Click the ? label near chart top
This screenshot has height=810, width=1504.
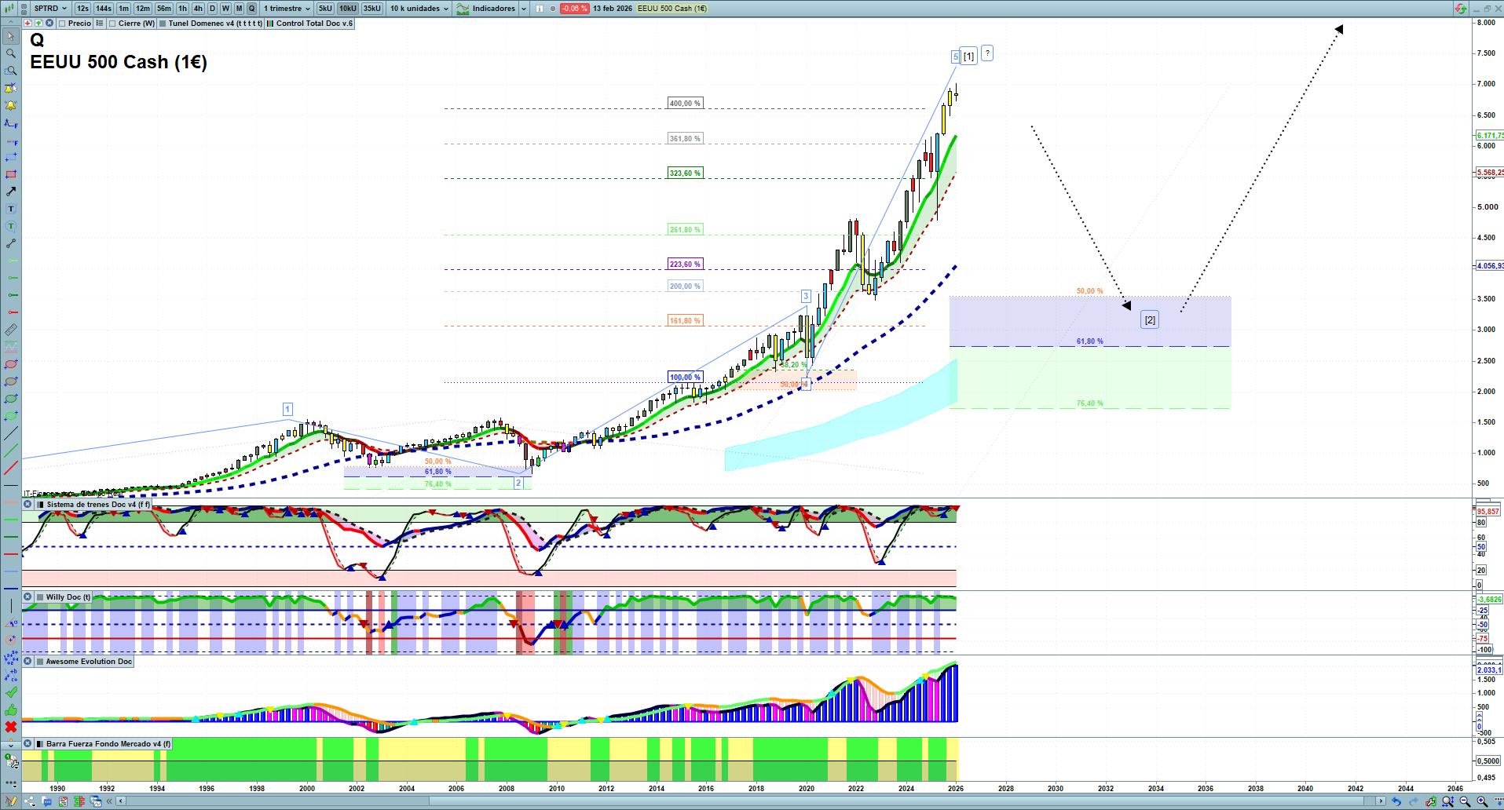click(x=987, y=53)
